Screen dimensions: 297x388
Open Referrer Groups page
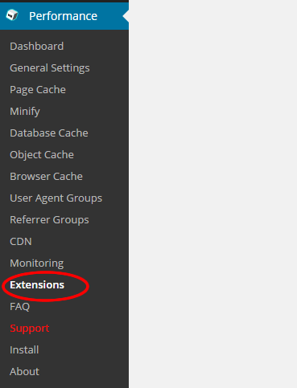(49, 220)
